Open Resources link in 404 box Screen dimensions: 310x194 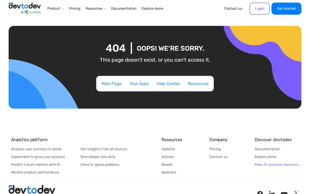pyautogui.click(x=198, y=84)
